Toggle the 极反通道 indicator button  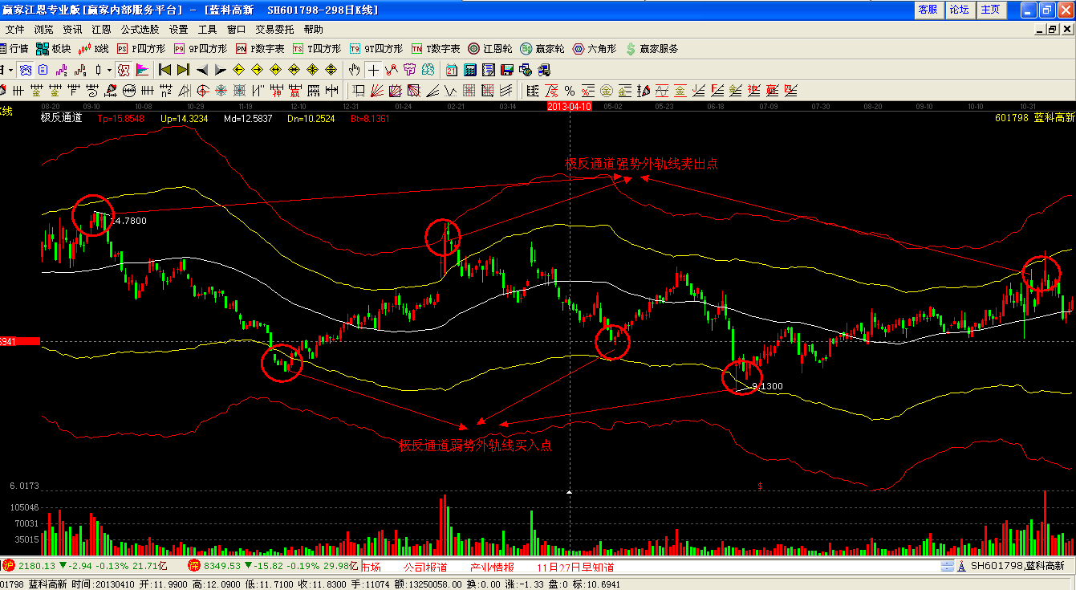coord(124,70)
